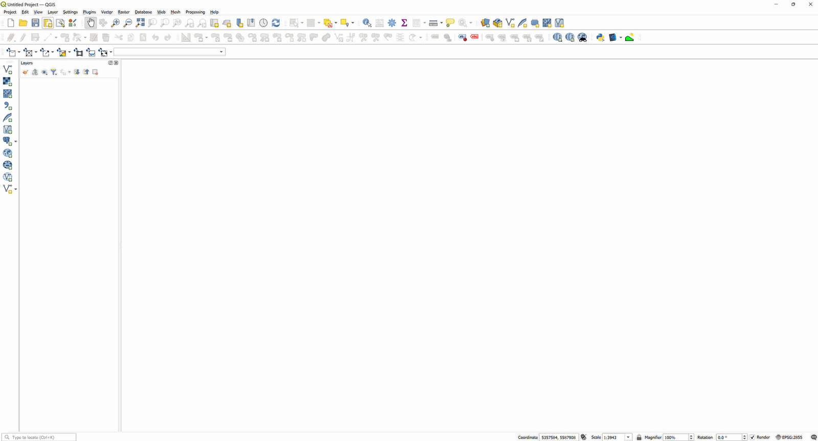Viewport: 818px width, 441px height.
Task: Click the Zoom Full extent icon
Action: (x=140, y=23)
